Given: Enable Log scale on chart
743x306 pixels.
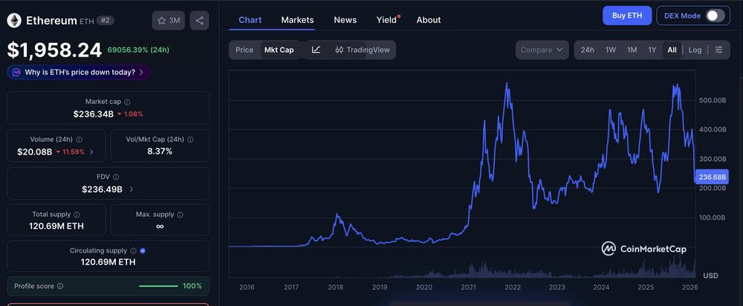Looking at the screenshot, I should click(695, 50).
